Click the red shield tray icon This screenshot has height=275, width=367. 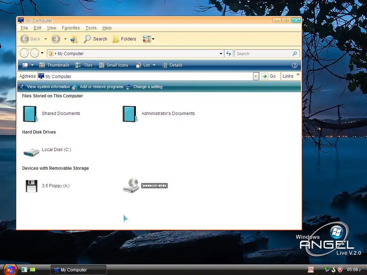(340, 270)
